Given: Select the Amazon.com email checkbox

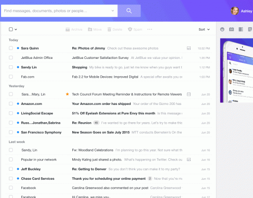Looking at the screenshot, I should point(11,103).
